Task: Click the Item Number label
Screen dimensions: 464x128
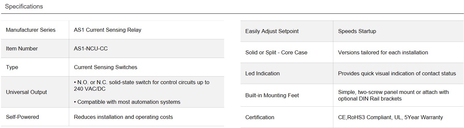Action: point(22,48)
